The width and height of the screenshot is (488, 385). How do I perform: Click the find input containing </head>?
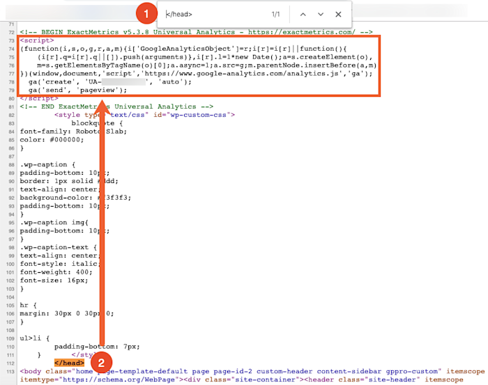click(215, 15)
